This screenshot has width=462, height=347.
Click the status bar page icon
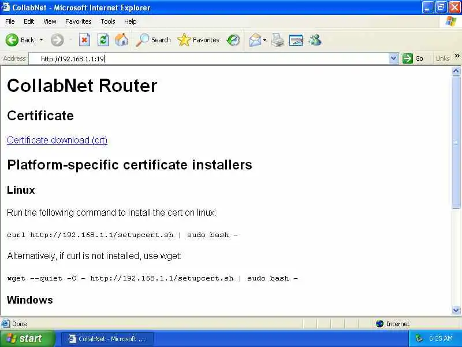click(5, 324)
